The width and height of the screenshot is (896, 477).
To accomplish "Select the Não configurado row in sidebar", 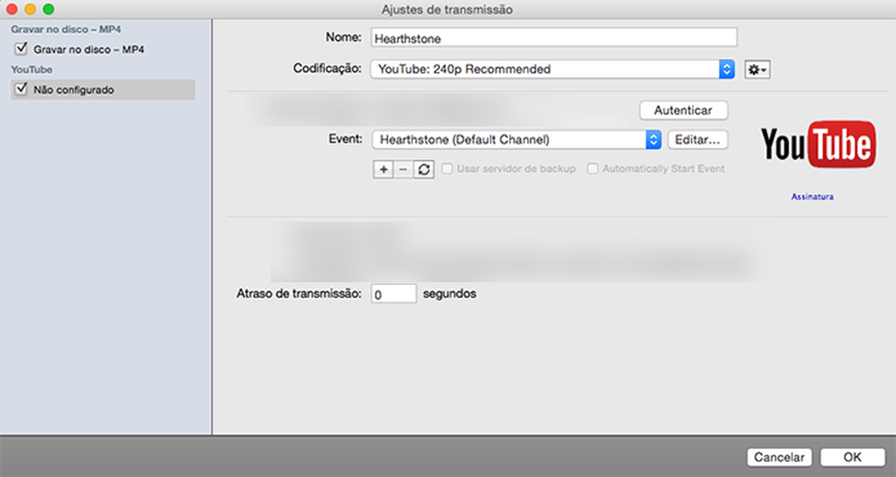I will tap(103, 90).
